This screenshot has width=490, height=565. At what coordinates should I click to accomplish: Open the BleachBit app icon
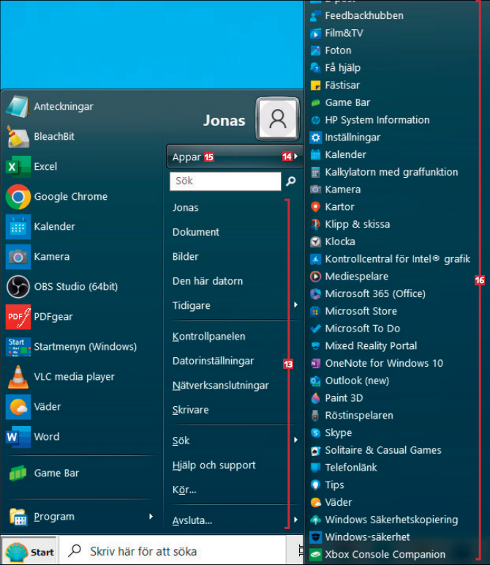(18, 137)
